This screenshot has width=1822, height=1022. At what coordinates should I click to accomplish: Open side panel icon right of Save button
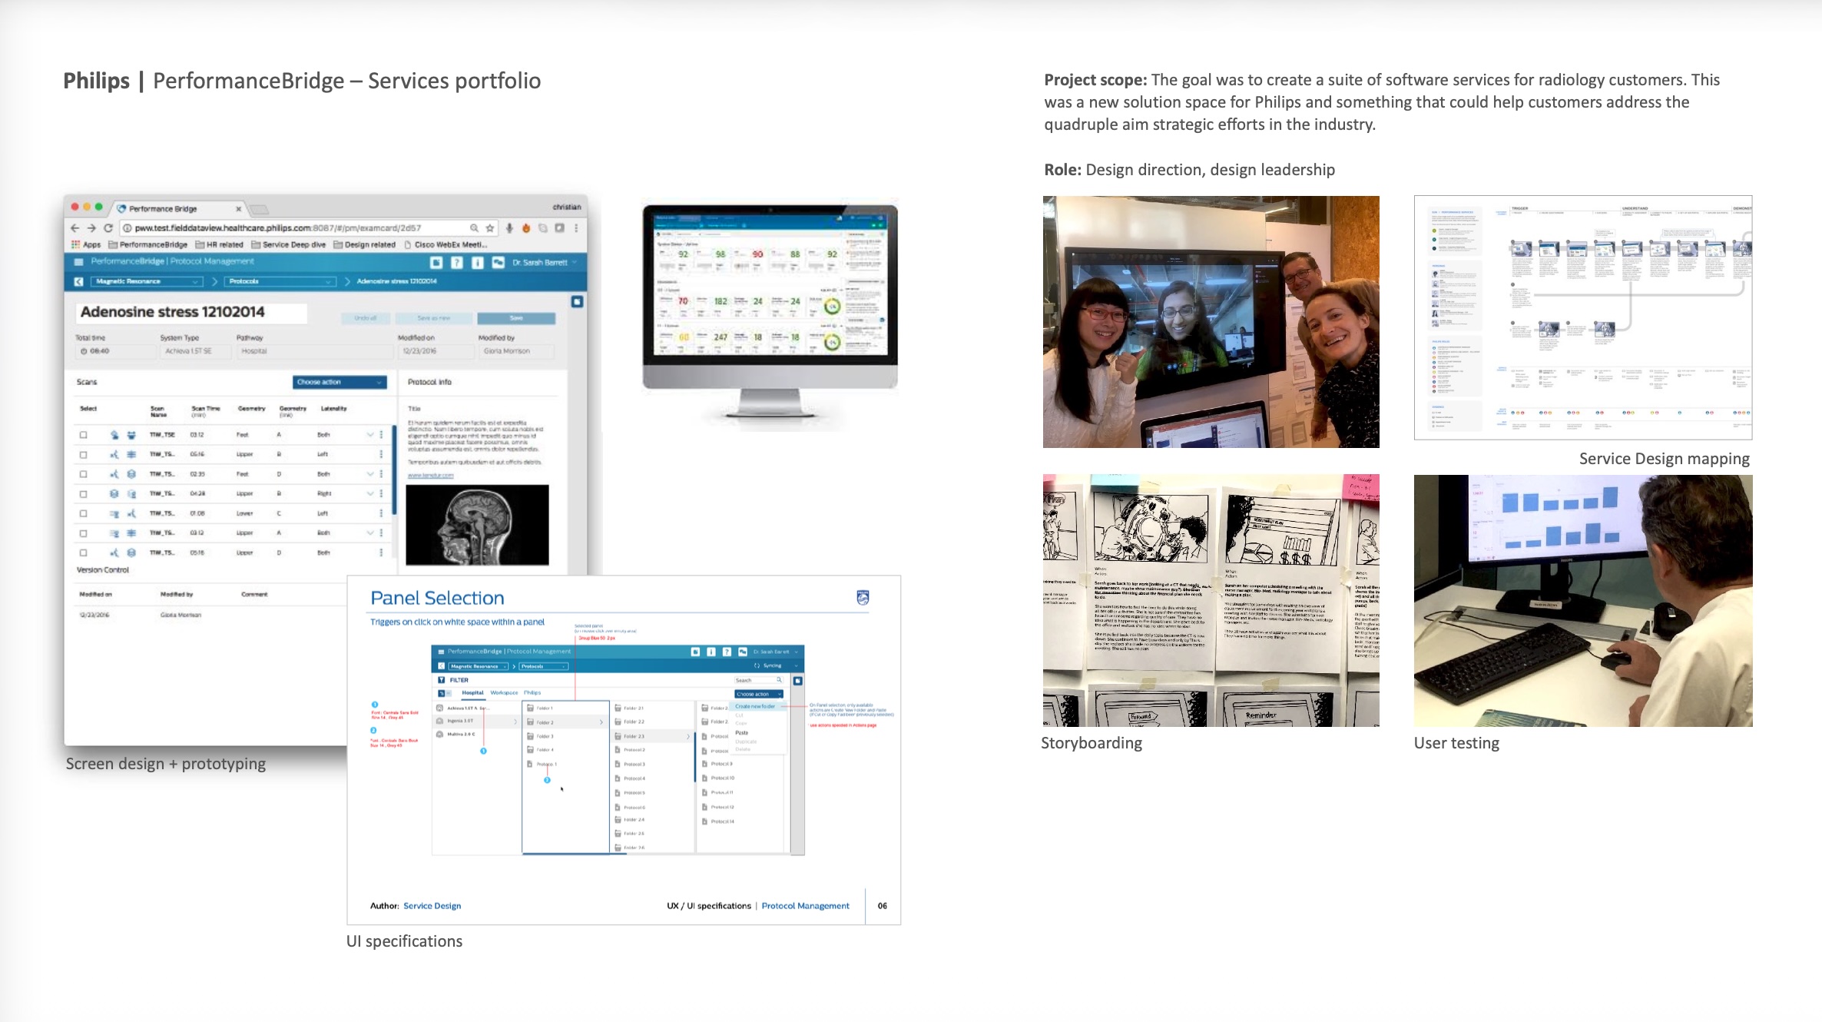pyautogui.click(x=577, y=302)
